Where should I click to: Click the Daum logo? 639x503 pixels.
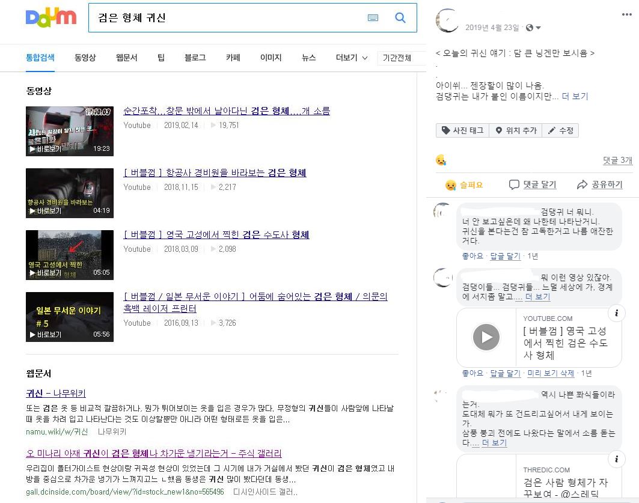[x=51, y=17]
